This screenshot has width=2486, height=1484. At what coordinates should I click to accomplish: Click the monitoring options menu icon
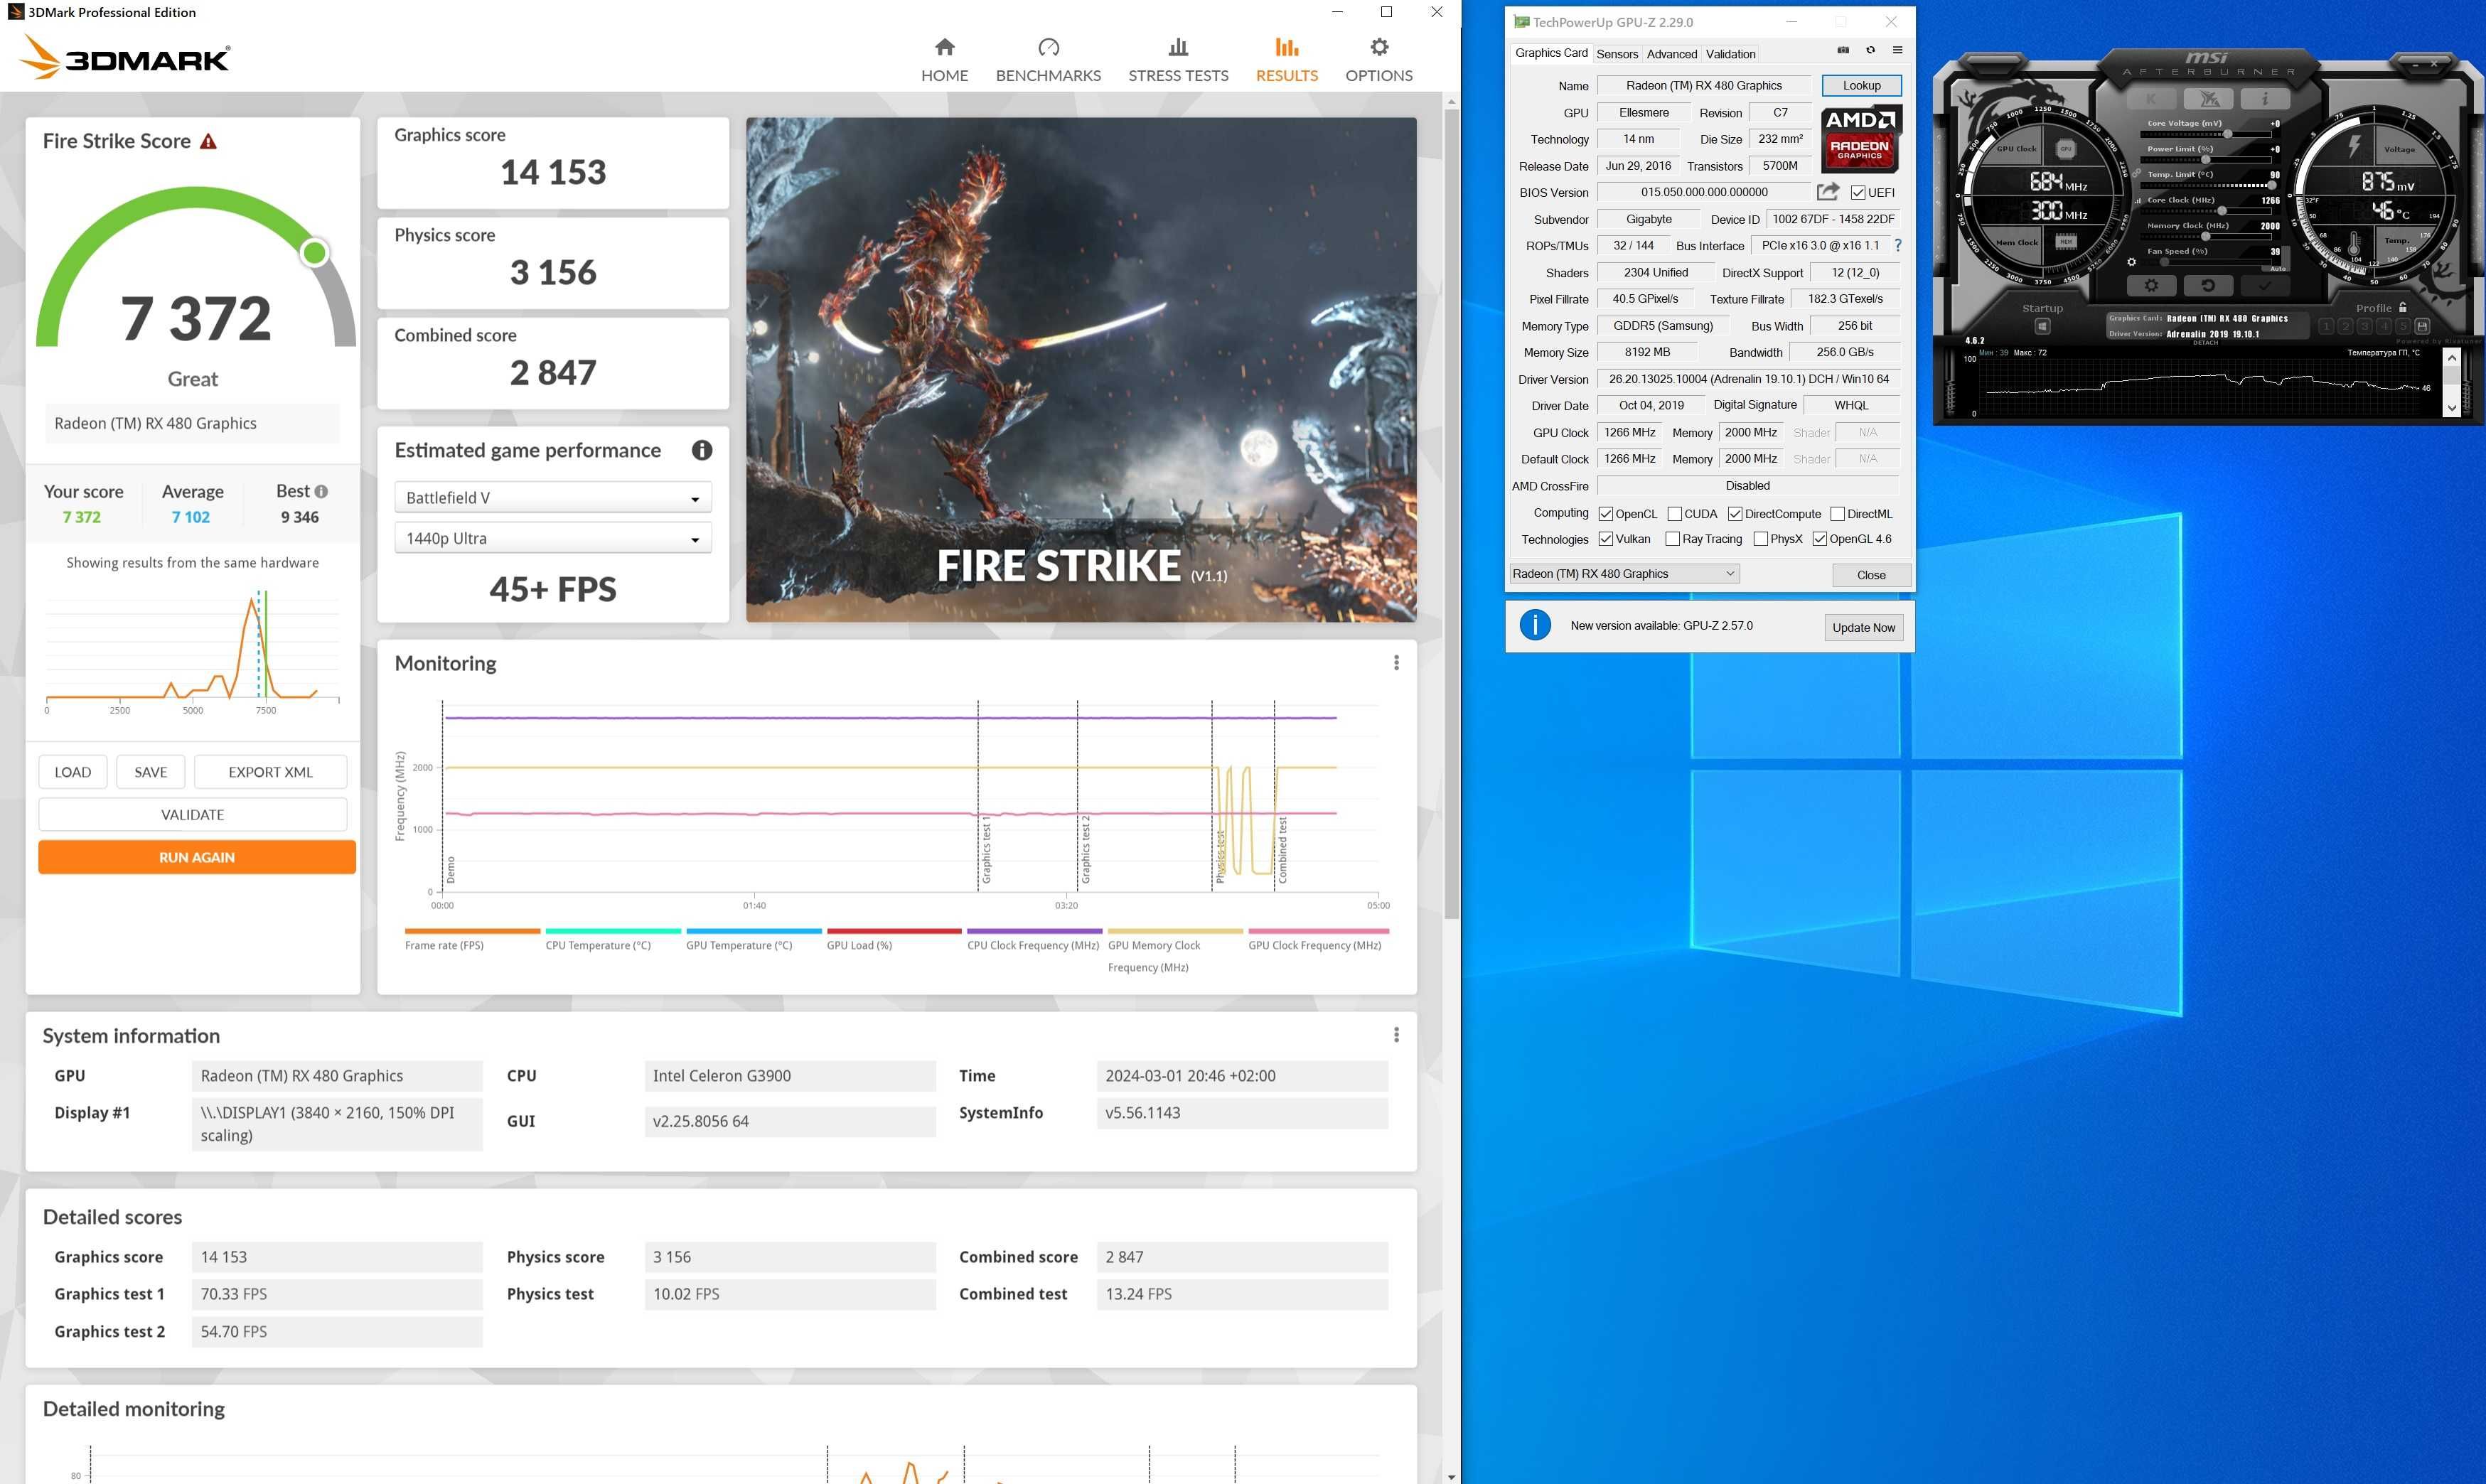tap(1398, 662)
